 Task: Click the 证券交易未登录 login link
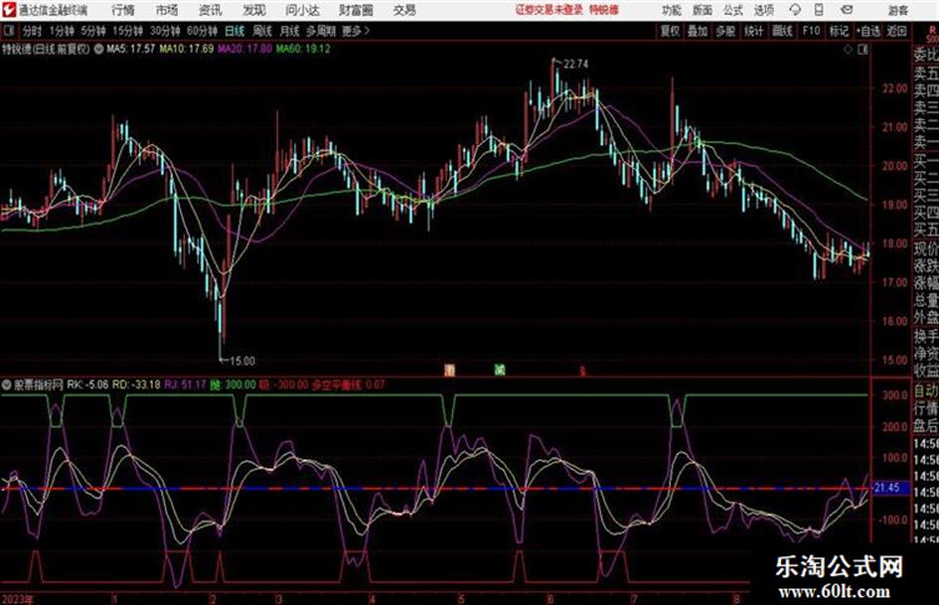point(548,10)
